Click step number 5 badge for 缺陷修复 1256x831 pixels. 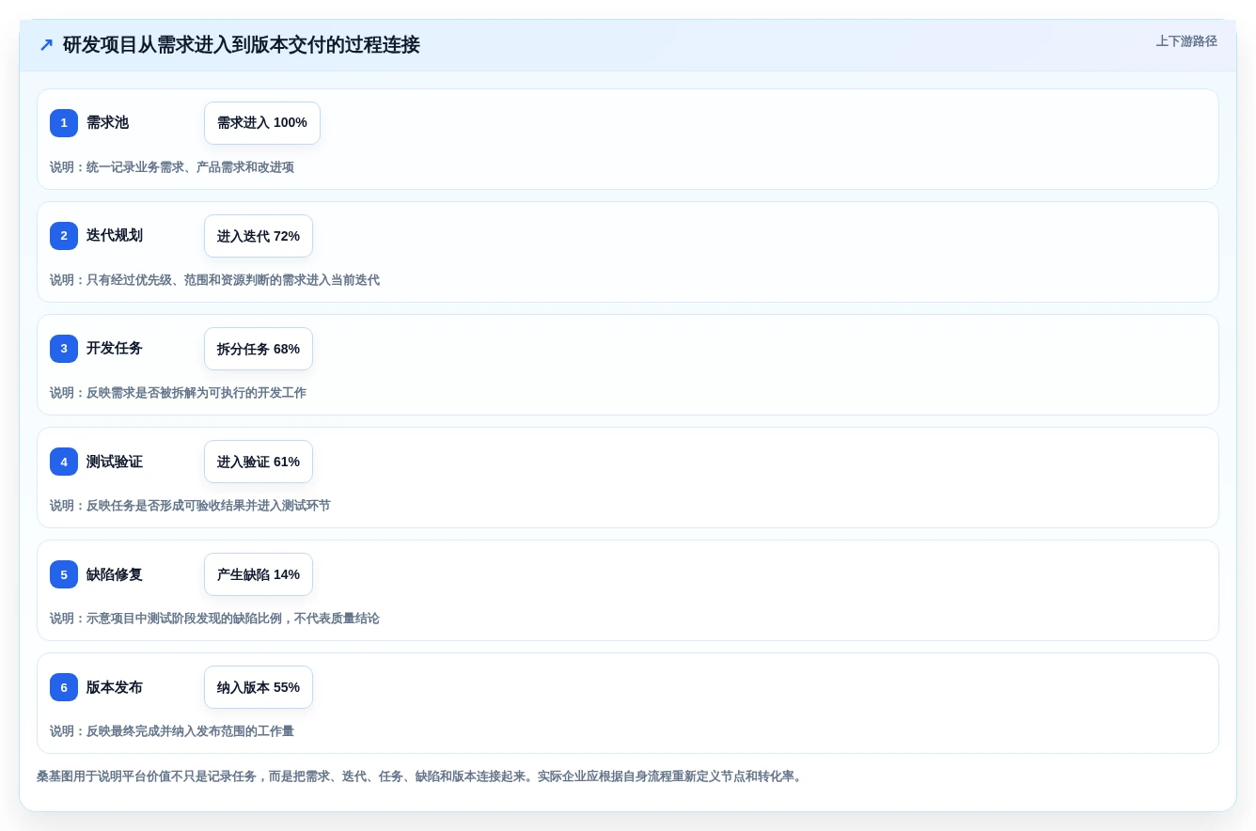64,574
